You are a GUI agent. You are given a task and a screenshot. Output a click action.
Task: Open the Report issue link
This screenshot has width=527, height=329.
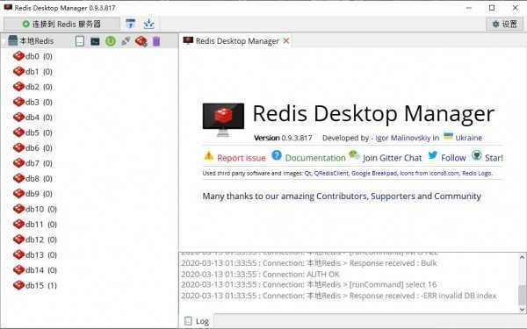(x=241, y=158)
